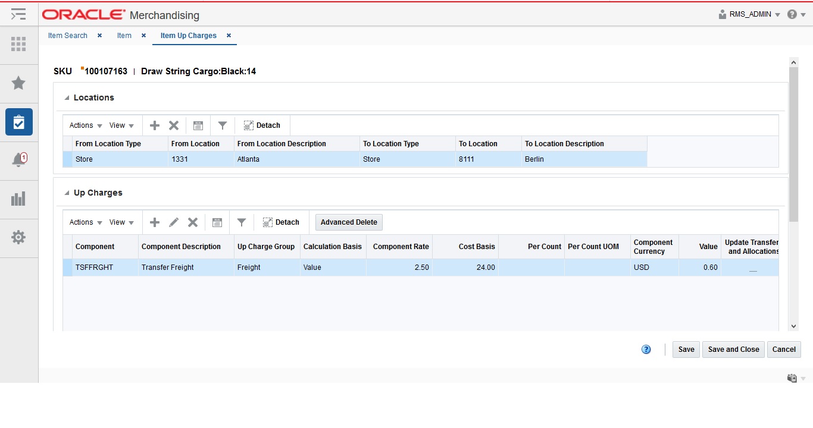813x428 pixels.
Task: Open Settings gear icon in sidebar
Action: 18,237
